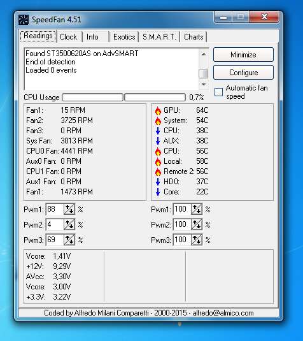Click the Fan1 15 RPM reading
The height and width of the screenshot is (341, 303).
55,110
